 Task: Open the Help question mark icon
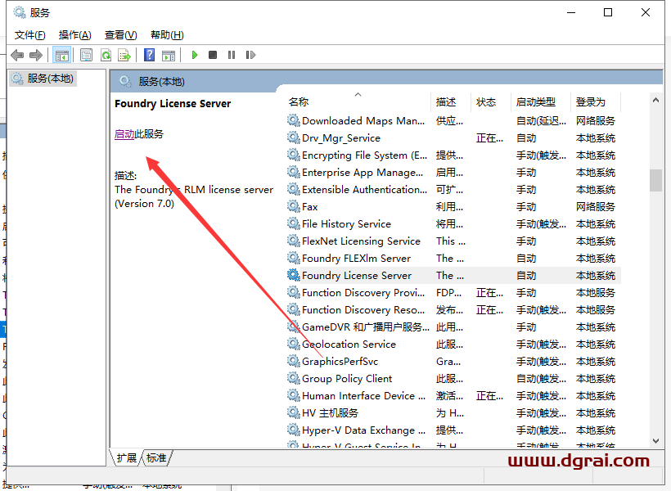(x=150, y=55)
